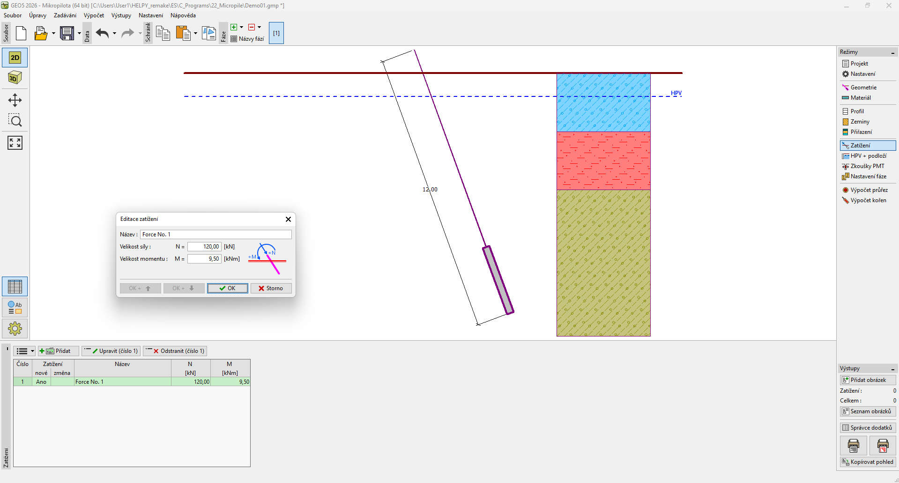Open the drawing settings gear icon
The width and height of the screenshot is (899, 483).
click(15, 329)
